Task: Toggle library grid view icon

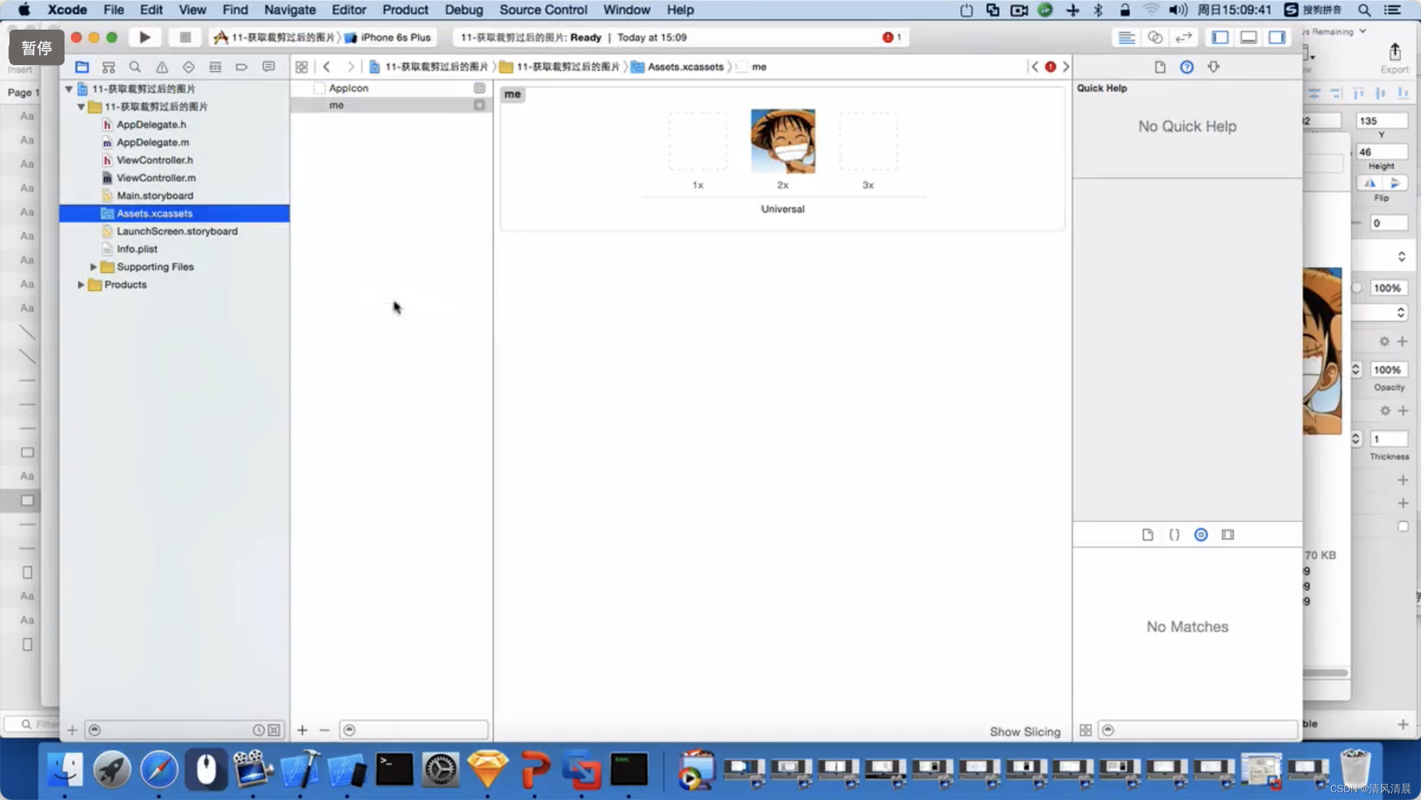Action: tap(1085, 730)
